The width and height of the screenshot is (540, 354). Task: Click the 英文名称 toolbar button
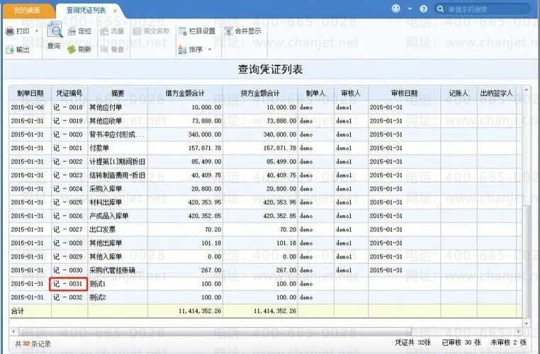[x=151, y=31]
